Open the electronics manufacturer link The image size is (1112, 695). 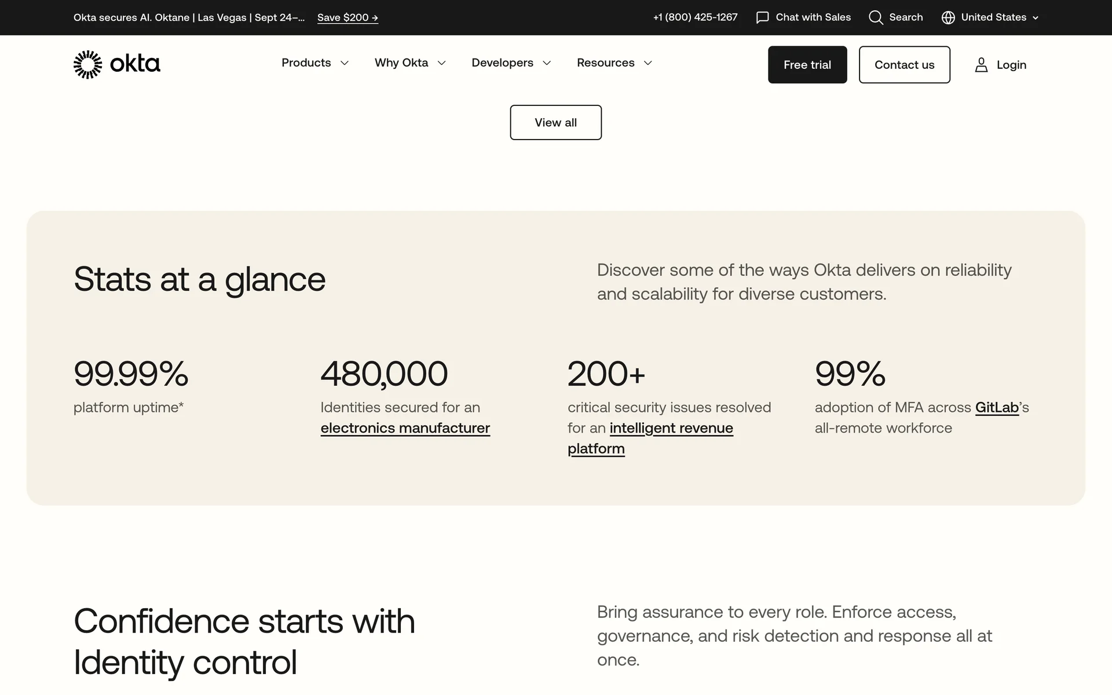point(405,428)
